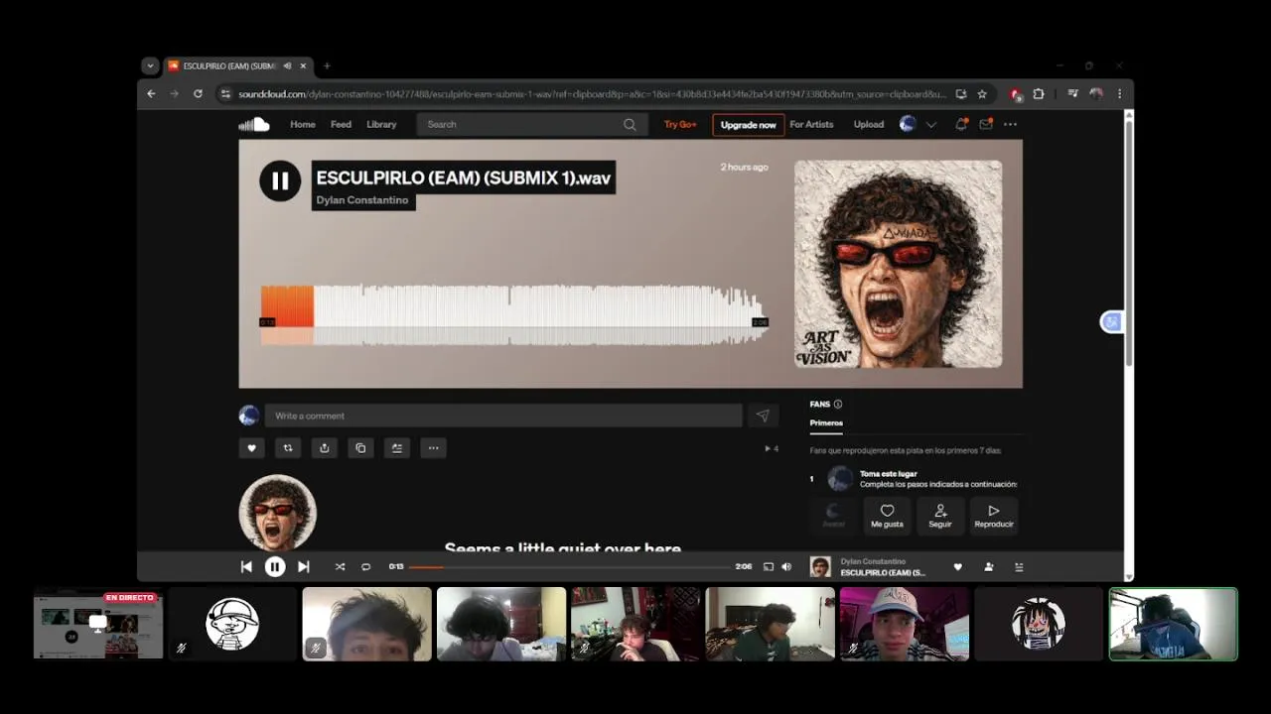1271x714 pixels.
Task: Pause the track using the large header button
Action: pyautogui.click(x=280, y=180)
